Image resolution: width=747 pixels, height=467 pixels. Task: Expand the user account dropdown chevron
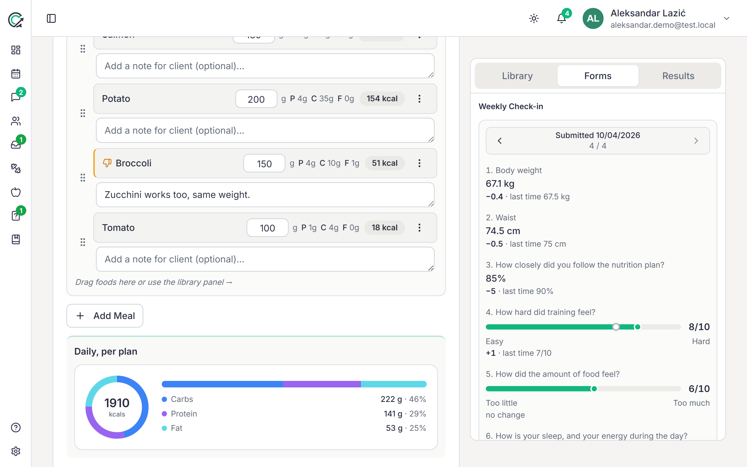(727, 18)
